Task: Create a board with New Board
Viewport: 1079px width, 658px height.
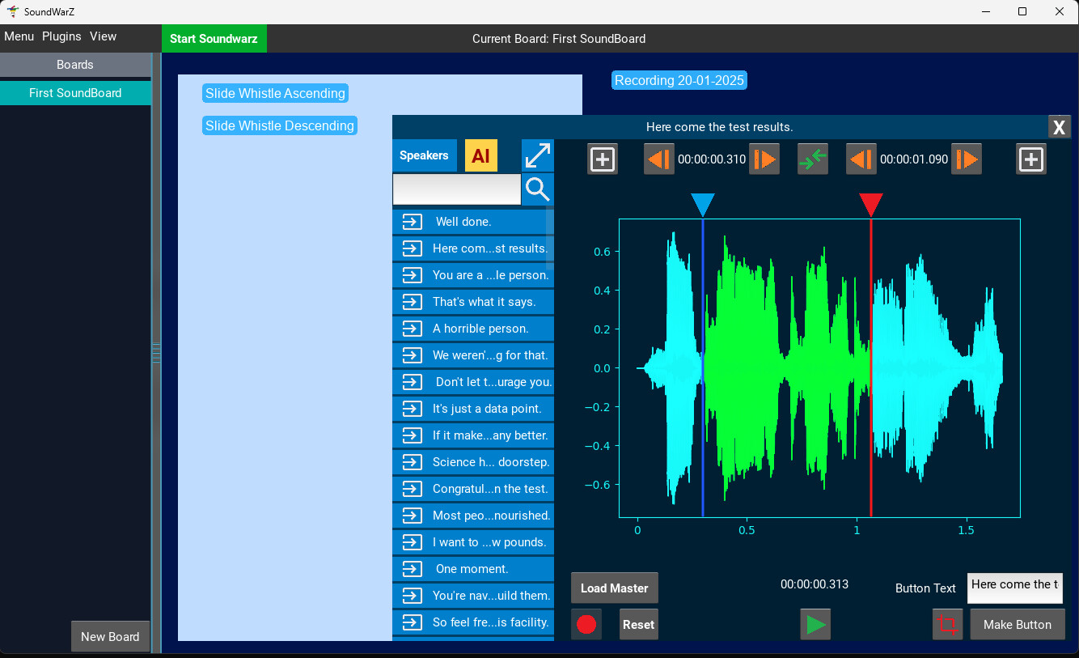Action: pos(110,636)
